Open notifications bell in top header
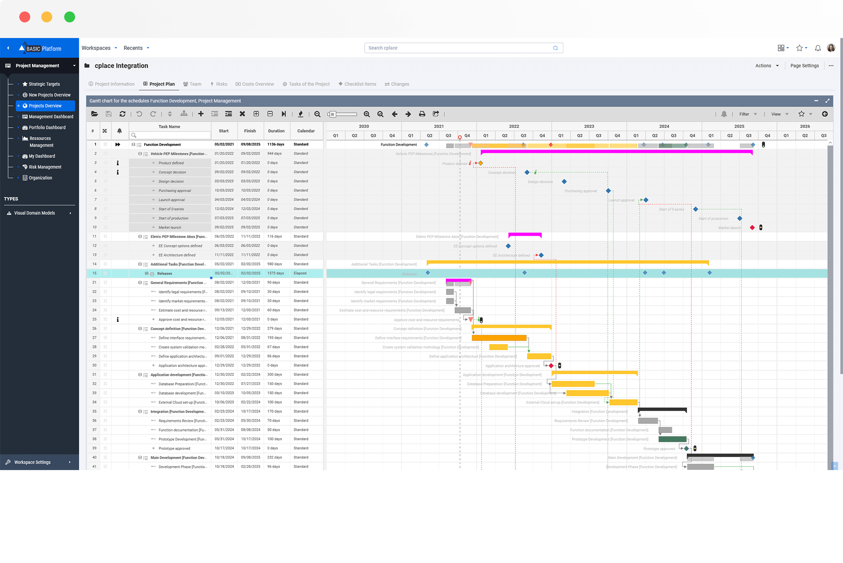Viewport: 843px width, 563px height. click(818, 48)
